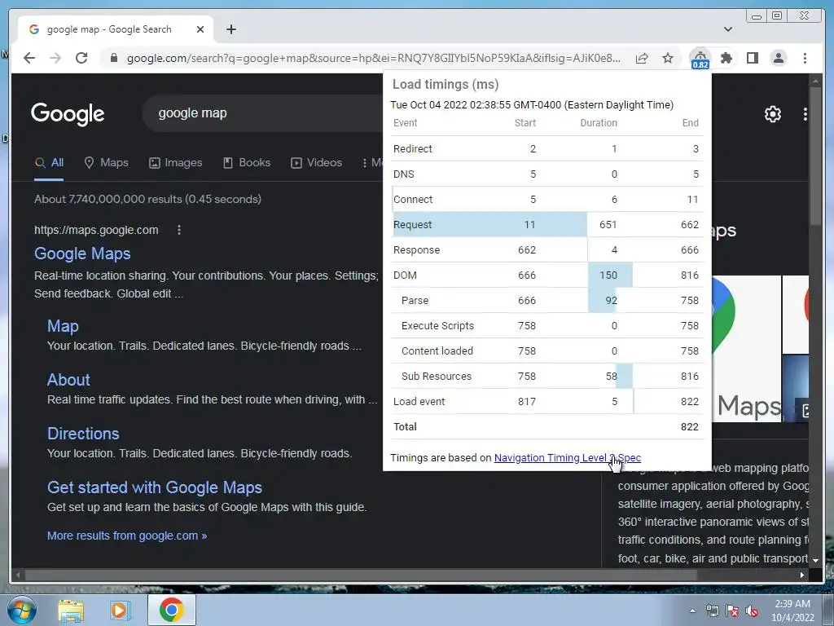
Task: Expand the tab search dropdown arrow
Action: 727,29
